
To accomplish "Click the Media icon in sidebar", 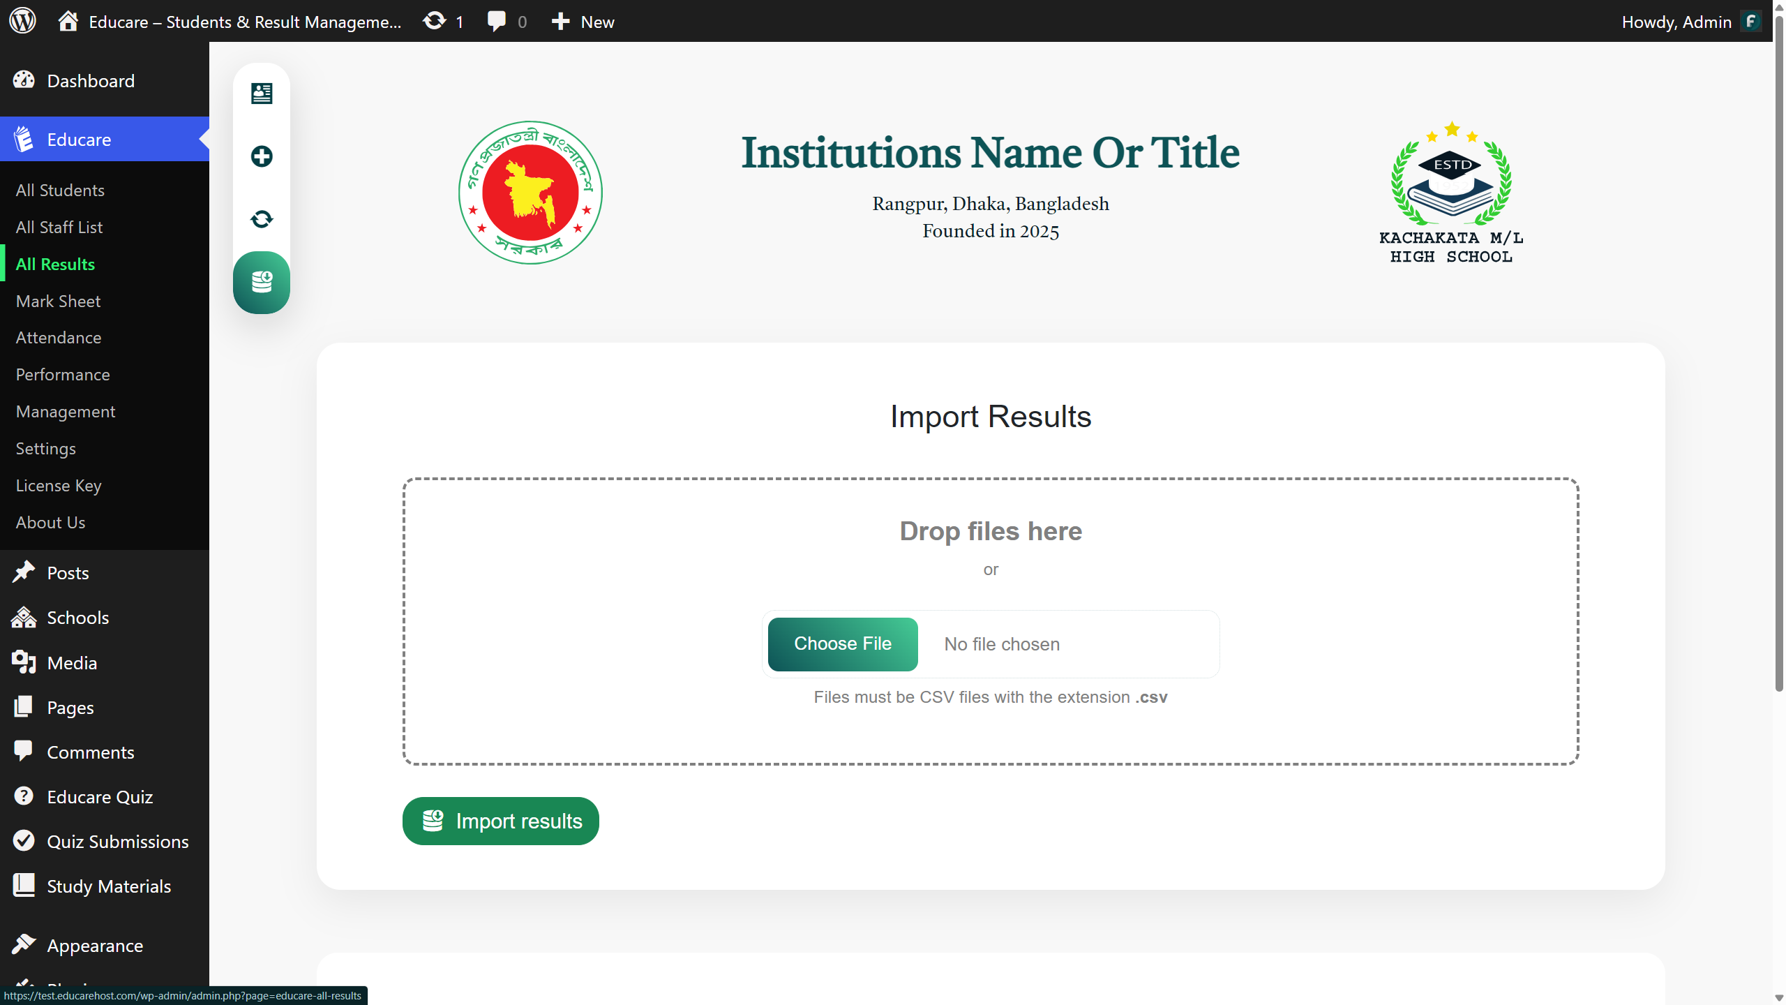I will pyautogui.click(x=24, y=662).
